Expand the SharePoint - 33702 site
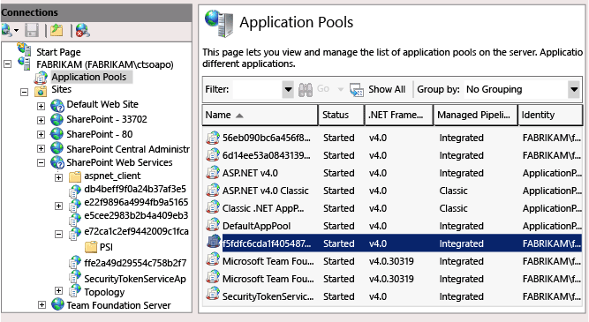This screenshot has width=589, height=322. click(41, 121)
